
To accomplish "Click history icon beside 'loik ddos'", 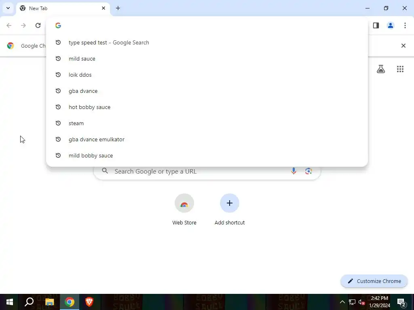I will (x=58, y=75).
